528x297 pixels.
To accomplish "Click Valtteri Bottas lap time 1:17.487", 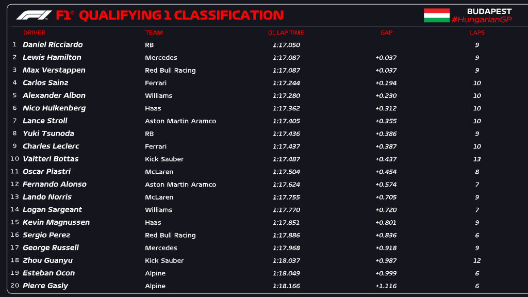I will (286, 159).
